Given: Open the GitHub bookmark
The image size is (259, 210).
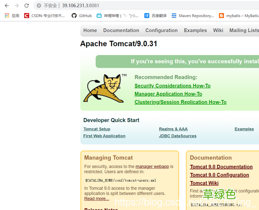Looking at the screenshot, I should (x=81, y=16).
